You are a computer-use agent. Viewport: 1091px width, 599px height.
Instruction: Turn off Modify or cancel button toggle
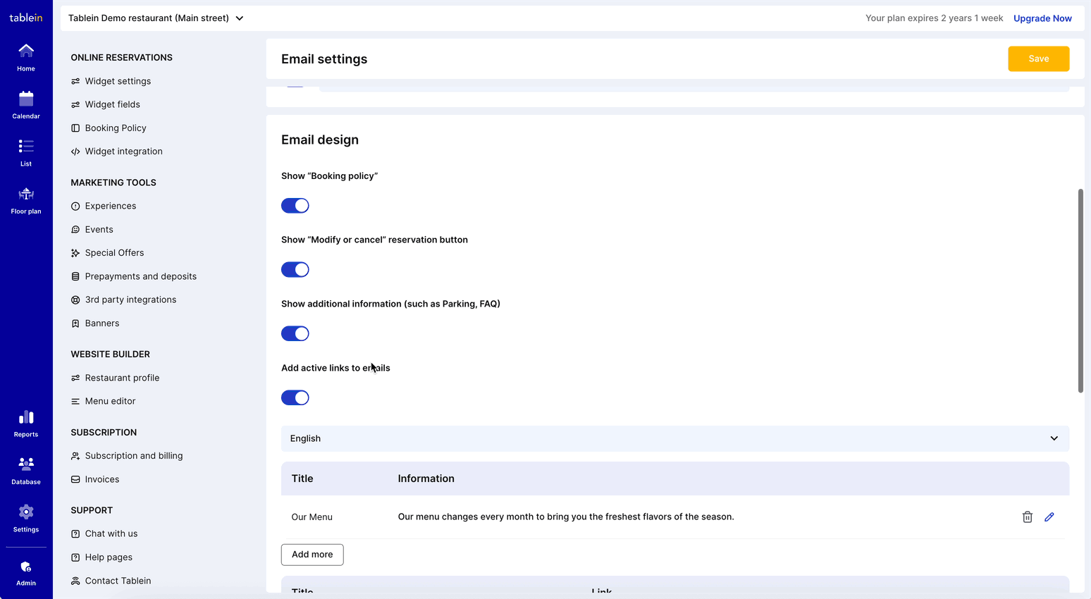point(295,270)
